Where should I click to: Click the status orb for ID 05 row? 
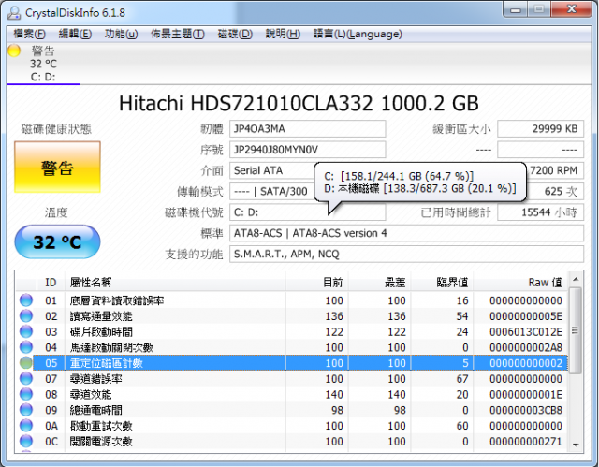tap(26, 363)
